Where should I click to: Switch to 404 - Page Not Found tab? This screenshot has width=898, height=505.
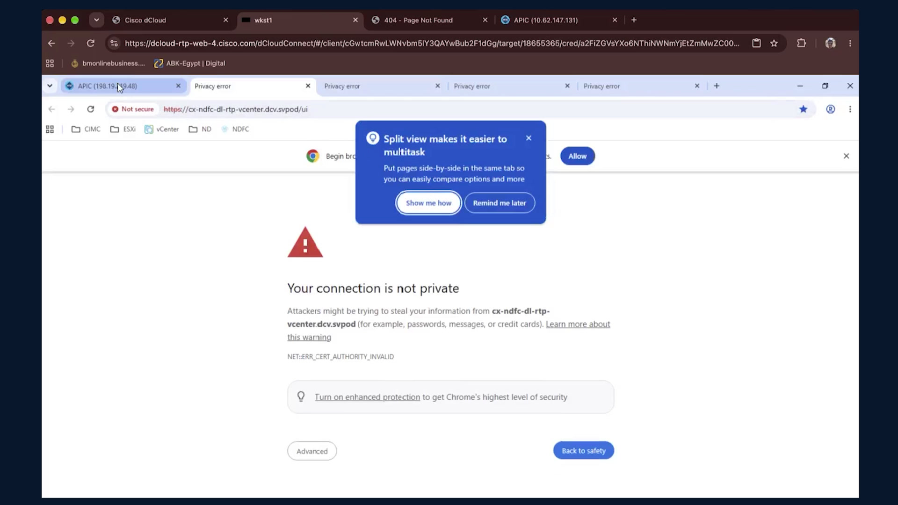[x=429, y=20]
